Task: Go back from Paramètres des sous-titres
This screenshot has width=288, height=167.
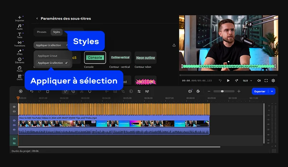Action: 37,18
